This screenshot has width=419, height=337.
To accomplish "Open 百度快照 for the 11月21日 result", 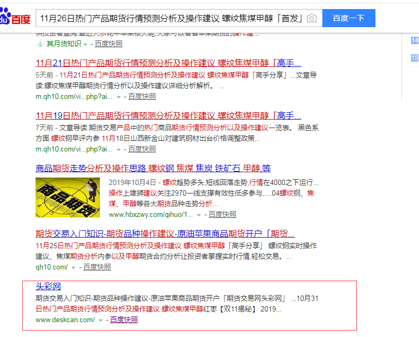I will 142,96.
